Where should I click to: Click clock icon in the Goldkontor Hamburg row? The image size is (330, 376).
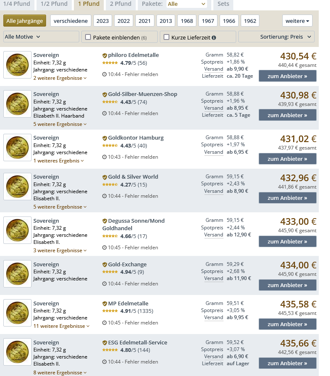coord(105,157)
